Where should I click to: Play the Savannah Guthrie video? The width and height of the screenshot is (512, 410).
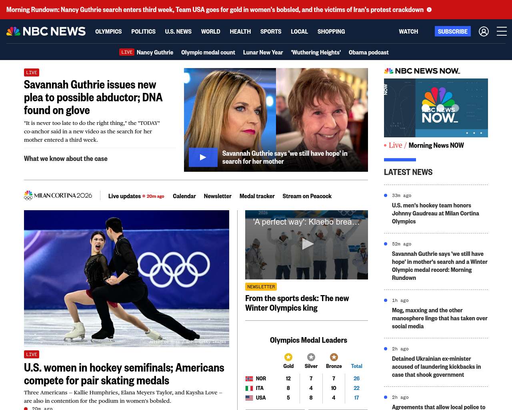[x=203, y=157]
